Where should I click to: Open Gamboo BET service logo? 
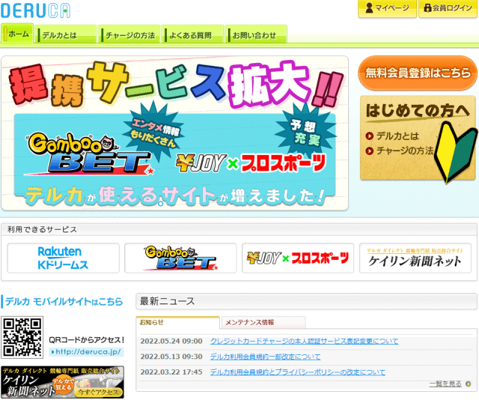click(180, 258)
